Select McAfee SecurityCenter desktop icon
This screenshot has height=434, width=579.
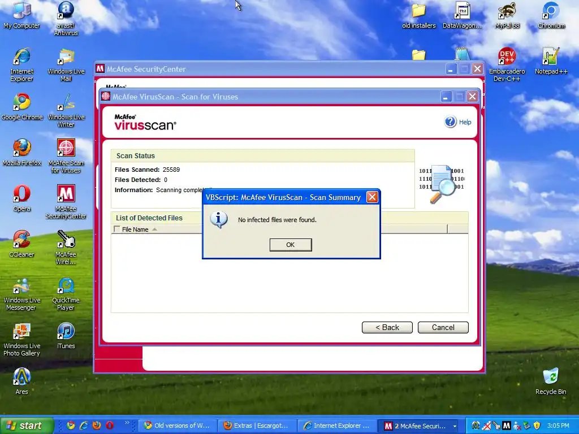pyautogui.click(x=66, y=202)
